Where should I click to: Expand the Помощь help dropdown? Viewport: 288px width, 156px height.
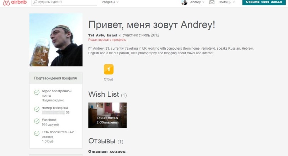click(x=226, y=2)
